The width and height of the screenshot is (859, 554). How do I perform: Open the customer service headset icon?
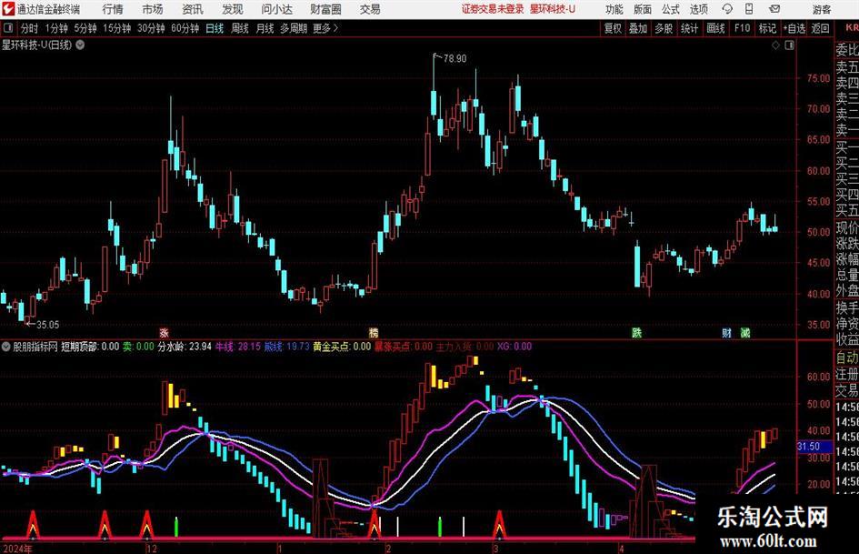(x=727, y=9)
